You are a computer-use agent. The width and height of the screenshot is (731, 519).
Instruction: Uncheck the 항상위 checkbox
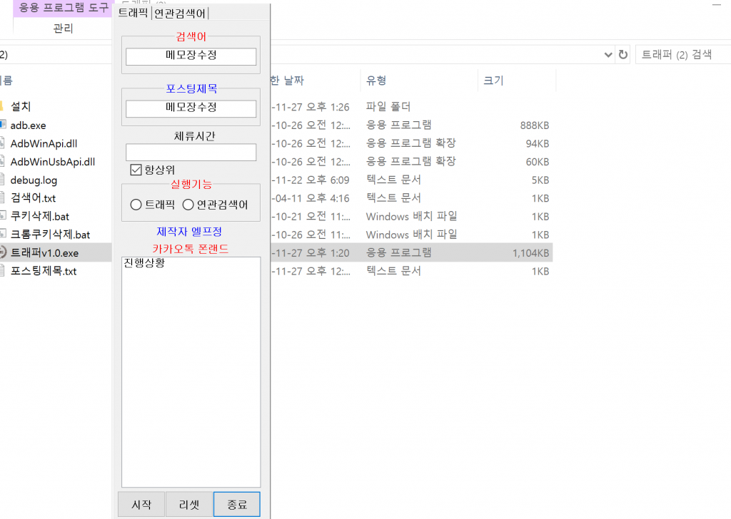pos(136,170)
